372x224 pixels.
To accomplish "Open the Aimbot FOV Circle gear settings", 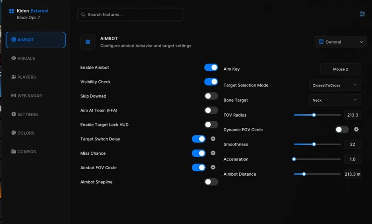I will tap(213, 167).
